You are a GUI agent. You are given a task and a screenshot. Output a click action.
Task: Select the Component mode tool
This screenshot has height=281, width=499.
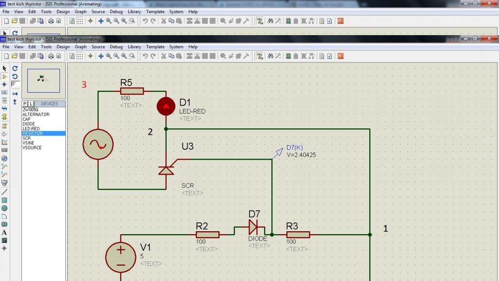[4, 77]
